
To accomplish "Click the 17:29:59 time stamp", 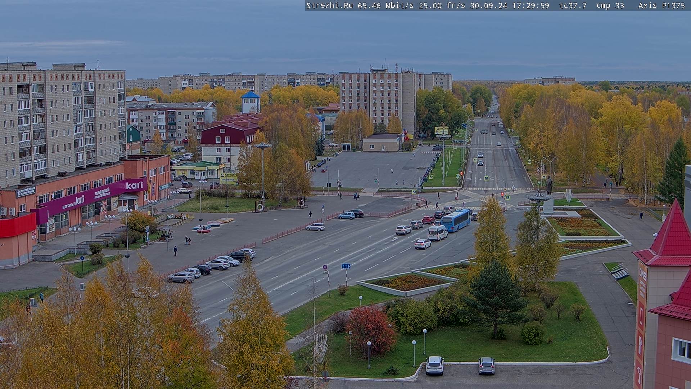I will click(x=530, y=5).
